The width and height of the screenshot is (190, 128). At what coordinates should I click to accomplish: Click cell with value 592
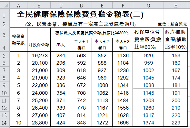tap(81, 63)
